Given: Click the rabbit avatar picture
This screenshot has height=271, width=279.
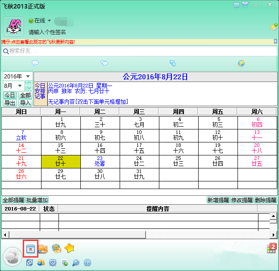Looking at the screenshot, I should (14, 26).
